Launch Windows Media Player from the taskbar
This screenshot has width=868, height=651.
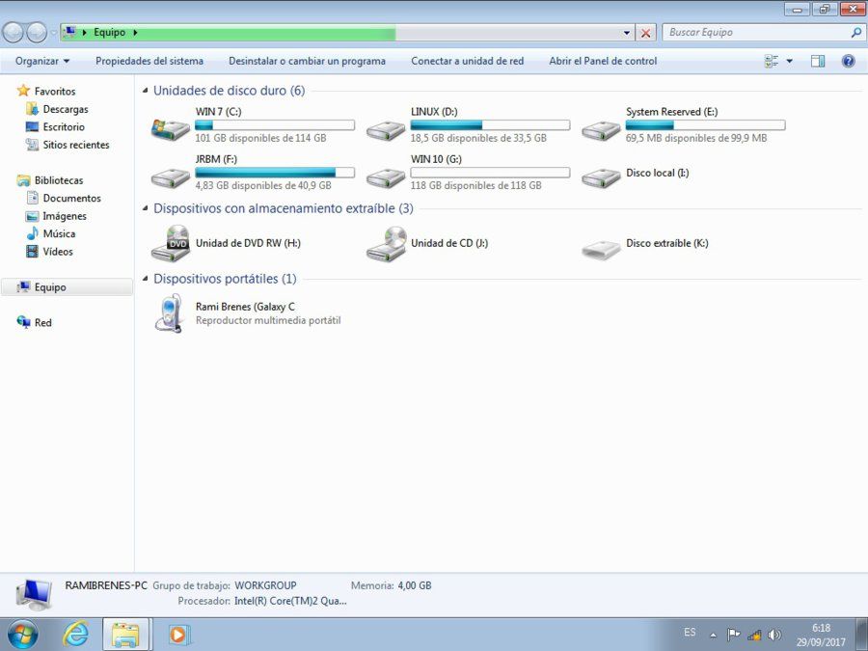click(x=177, y=634)
